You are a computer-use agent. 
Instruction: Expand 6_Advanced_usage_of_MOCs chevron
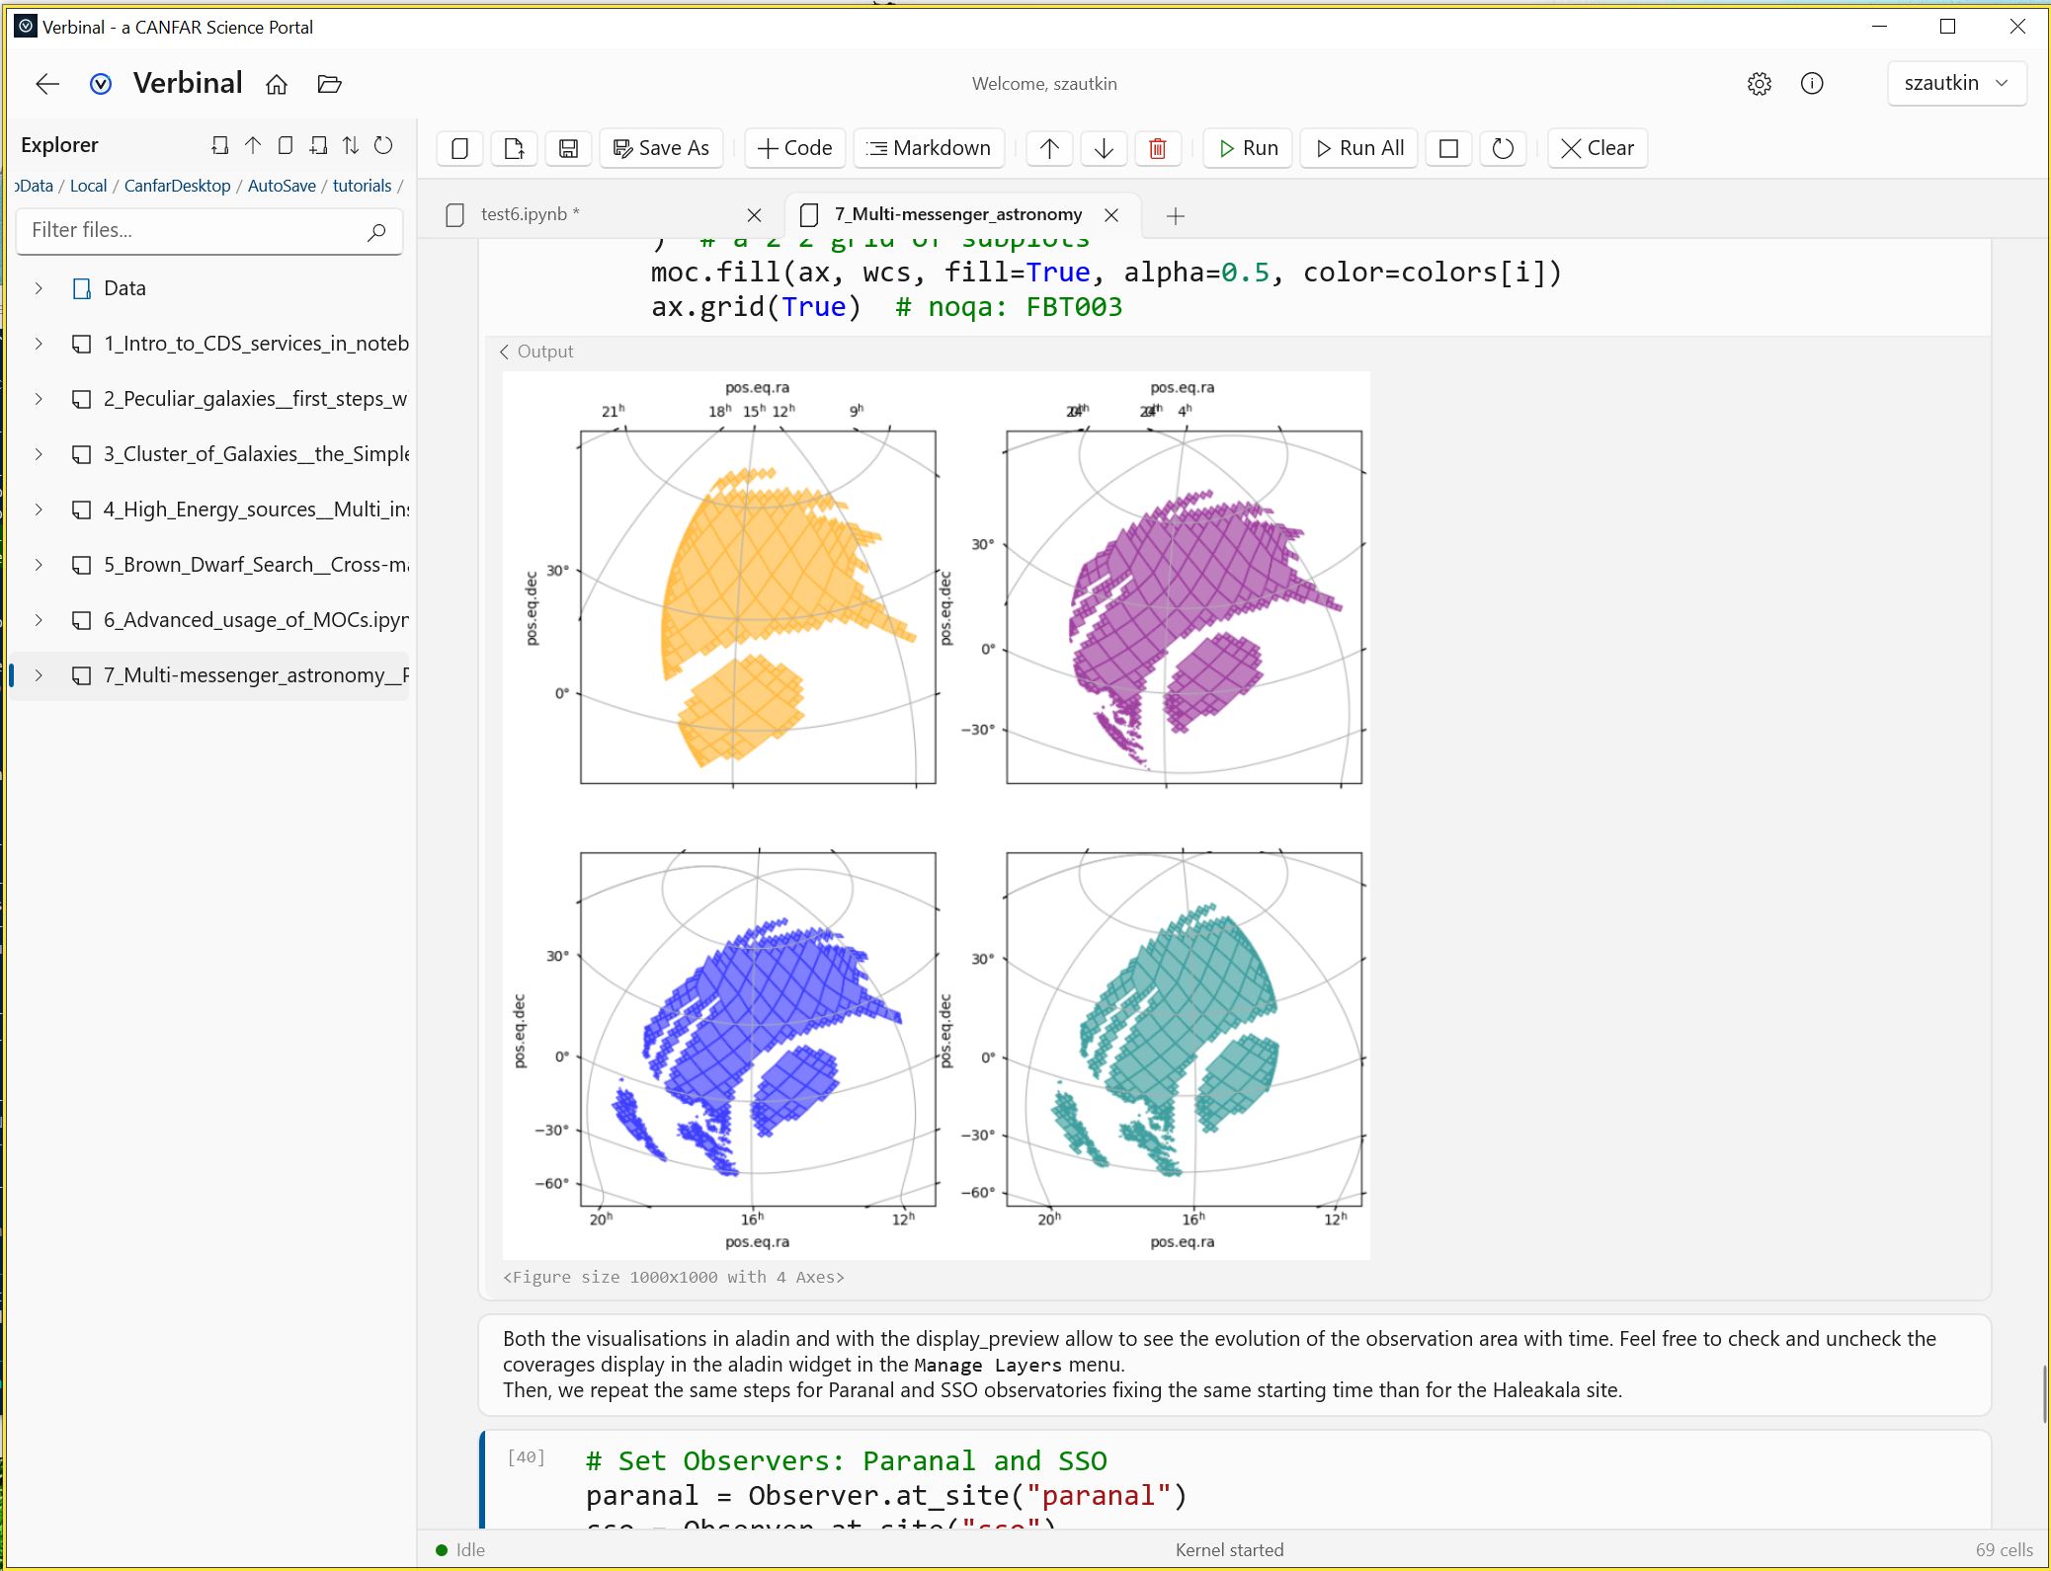click(39, 620)
